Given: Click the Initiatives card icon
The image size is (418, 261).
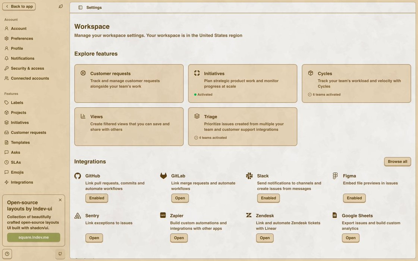Looking at the screenshot, I should [197, 73].
